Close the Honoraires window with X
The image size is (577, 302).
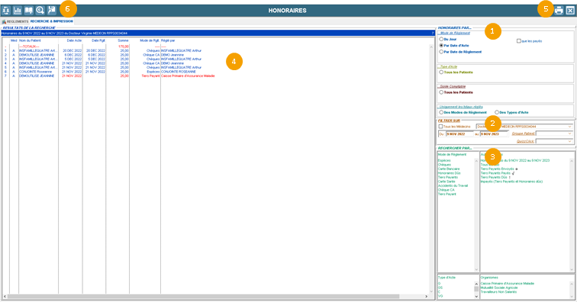570,11
